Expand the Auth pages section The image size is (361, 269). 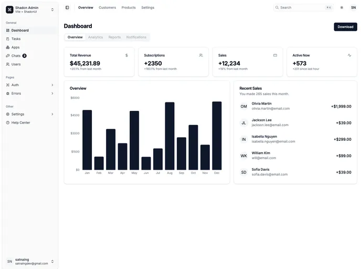29,85
